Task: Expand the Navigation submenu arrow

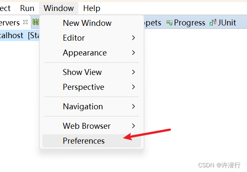Action: [133, 106]
